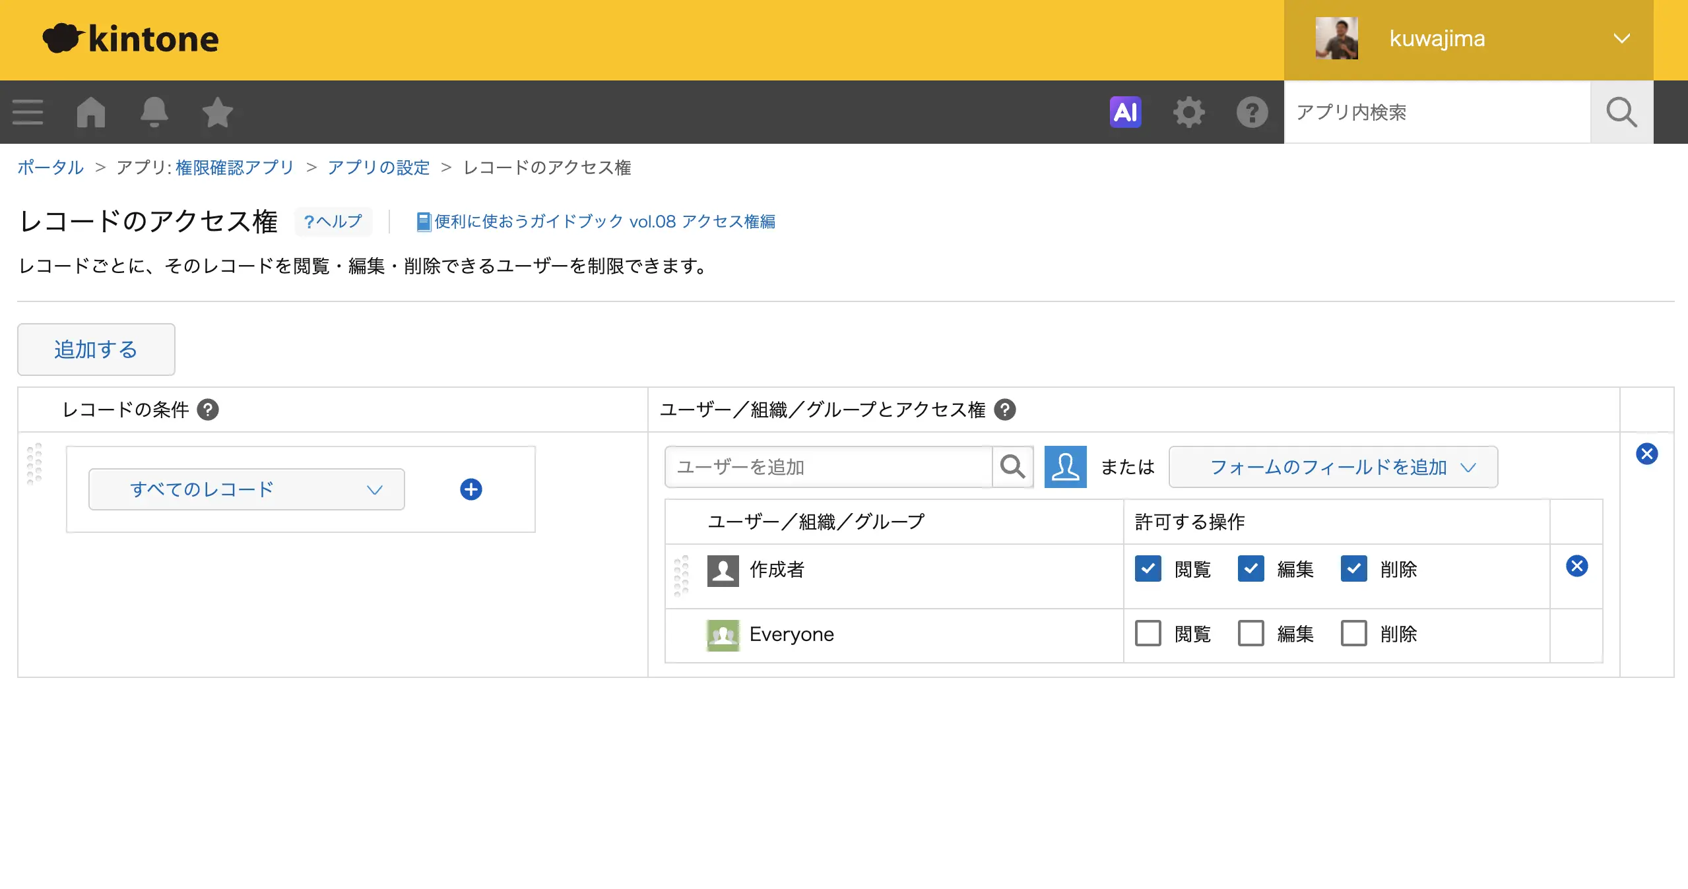
Task: Open settings gear icon
Action: coord(1188,112)
